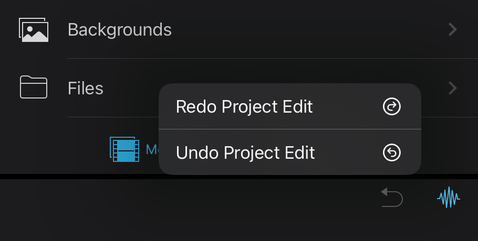Click the circular redo icon in popup
The image size is (478, 241).
392,106
